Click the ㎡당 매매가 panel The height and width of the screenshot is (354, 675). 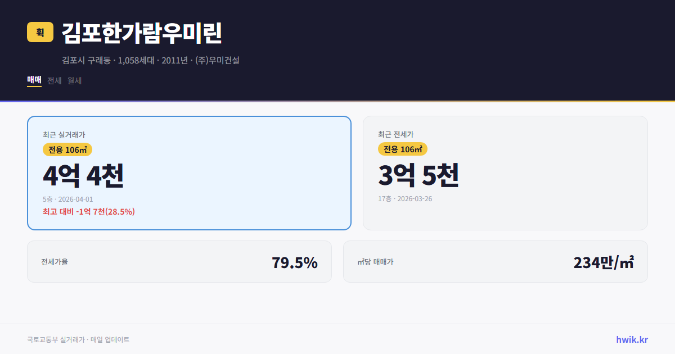click(x=495, y=261)
